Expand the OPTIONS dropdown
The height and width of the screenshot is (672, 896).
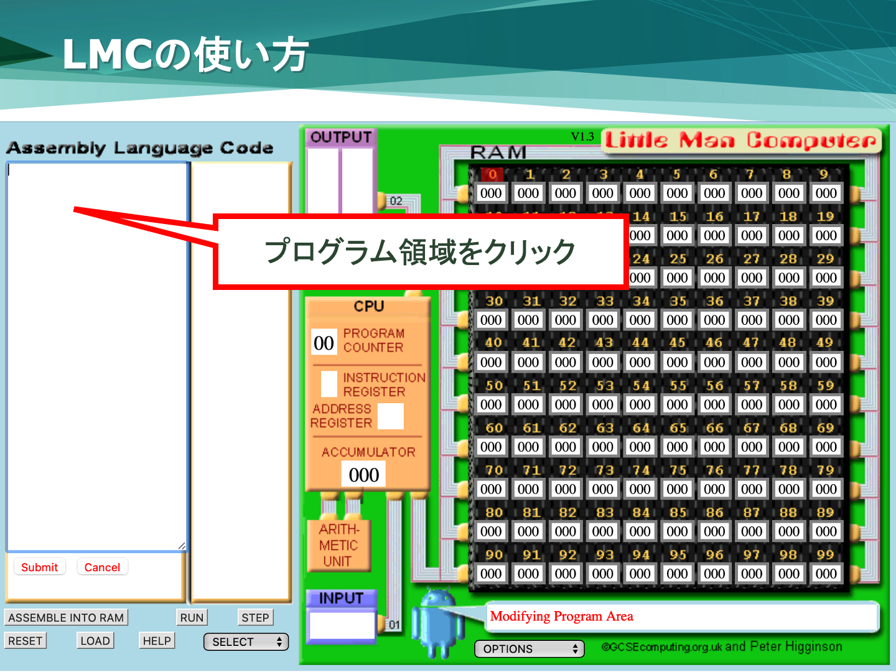530,649
